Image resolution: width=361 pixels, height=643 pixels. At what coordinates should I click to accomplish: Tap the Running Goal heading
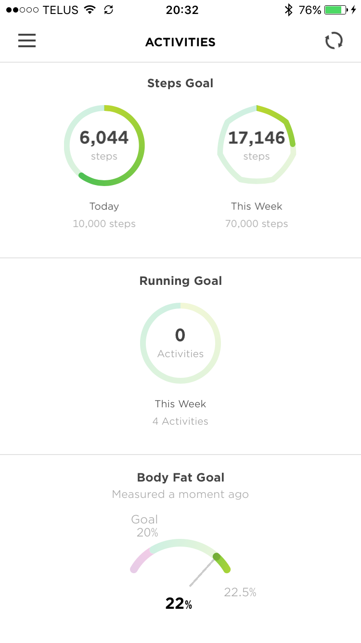click(x=180, y=281)
